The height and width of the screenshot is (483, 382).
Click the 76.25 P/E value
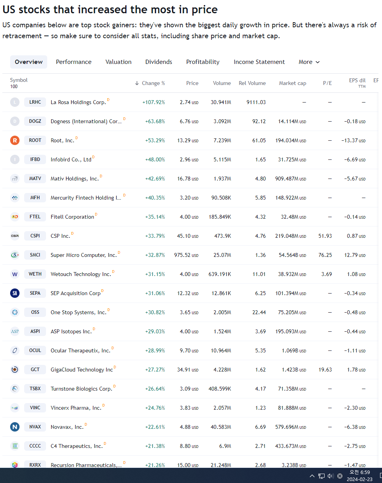pos(325,255)
